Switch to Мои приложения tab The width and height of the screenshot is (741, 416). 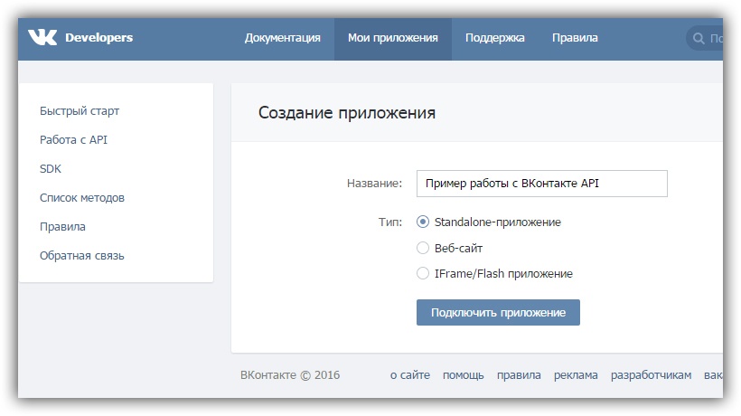coord(393,38)
